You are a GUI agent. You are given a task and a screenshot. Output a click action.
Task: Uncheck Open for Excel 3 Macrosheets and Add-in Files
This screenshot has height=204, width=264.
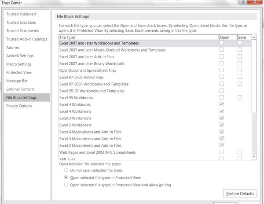click(222, 138)
